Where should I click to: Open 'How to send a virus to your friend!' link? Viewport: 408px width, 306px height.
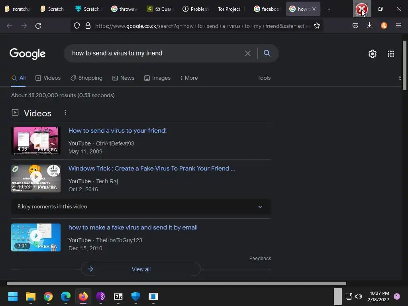coord(118,131)
